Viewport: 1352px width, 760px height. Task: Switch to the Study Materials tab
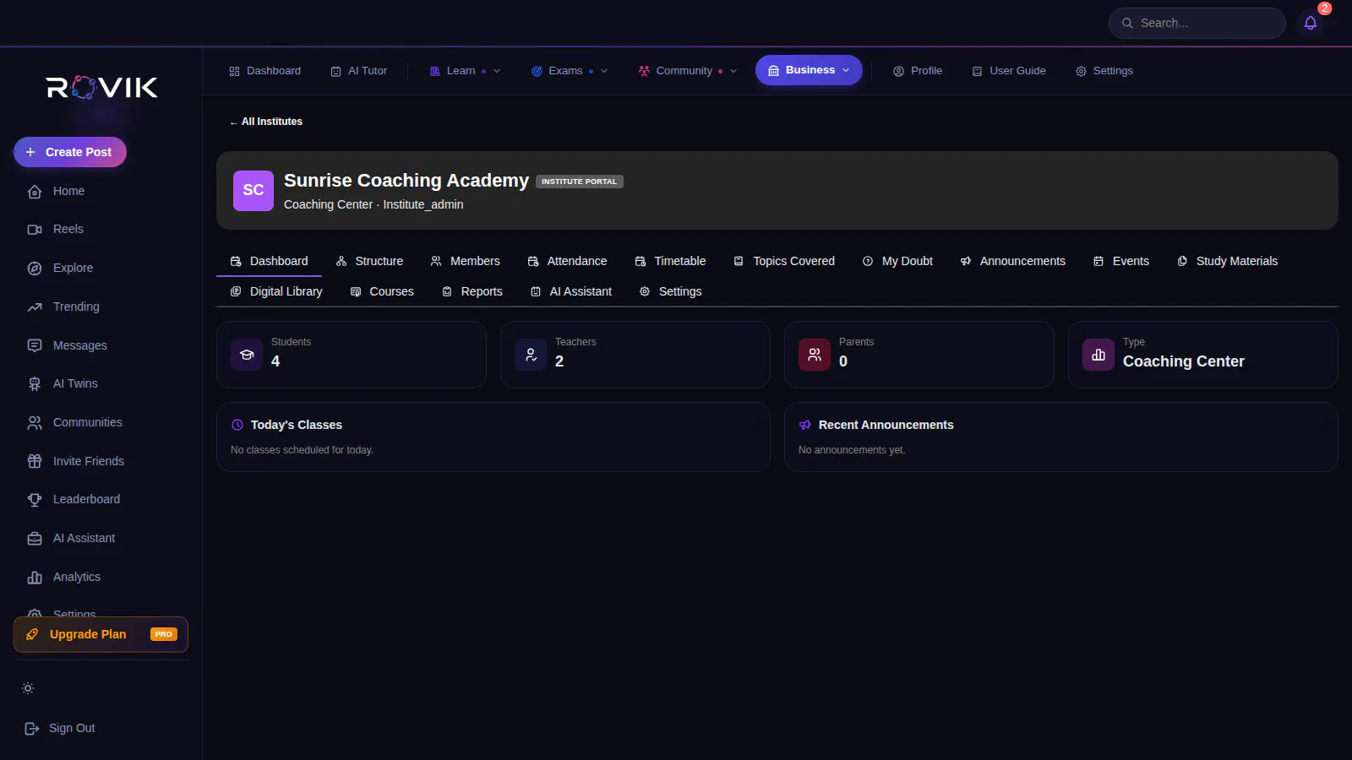click(1227, 261)
